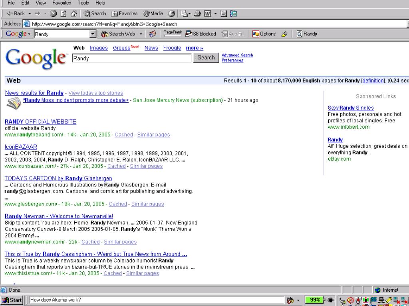This screenshot has width=409, height=306.
Task: Open the Media pane
Action: point(153,14)
